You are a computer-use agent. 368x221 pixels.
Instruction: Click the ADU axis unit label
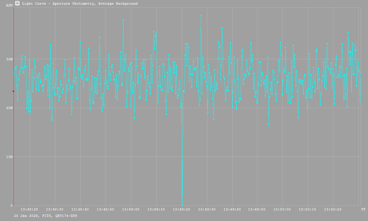pos(9,5)
